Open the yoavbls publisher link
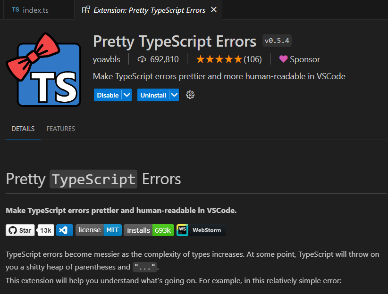 tap(106, 59)
